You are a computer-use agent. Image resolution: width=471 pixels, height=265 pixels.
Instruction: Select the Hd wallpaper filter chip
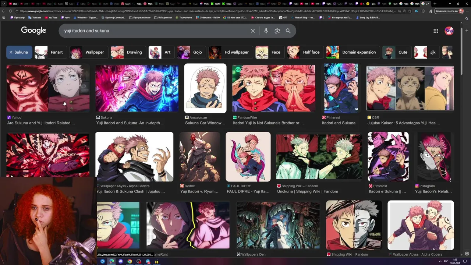point(231,52)
